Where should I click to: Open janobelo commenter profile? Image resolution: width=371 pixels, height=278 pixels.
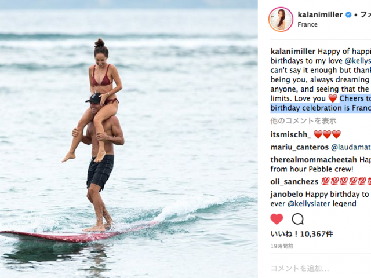pyautogui.click(x=287, y=195)
